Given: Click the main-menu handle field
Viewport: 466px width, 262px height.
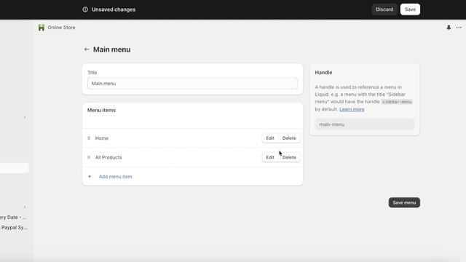Looking at the screenshot, I should [364, 124].
